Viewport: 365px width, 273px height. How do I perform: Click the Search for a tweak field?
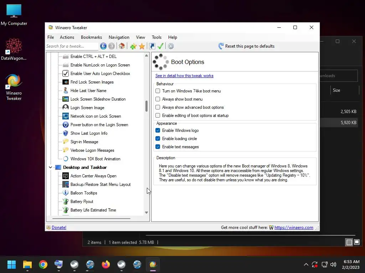tap(72, 46)
